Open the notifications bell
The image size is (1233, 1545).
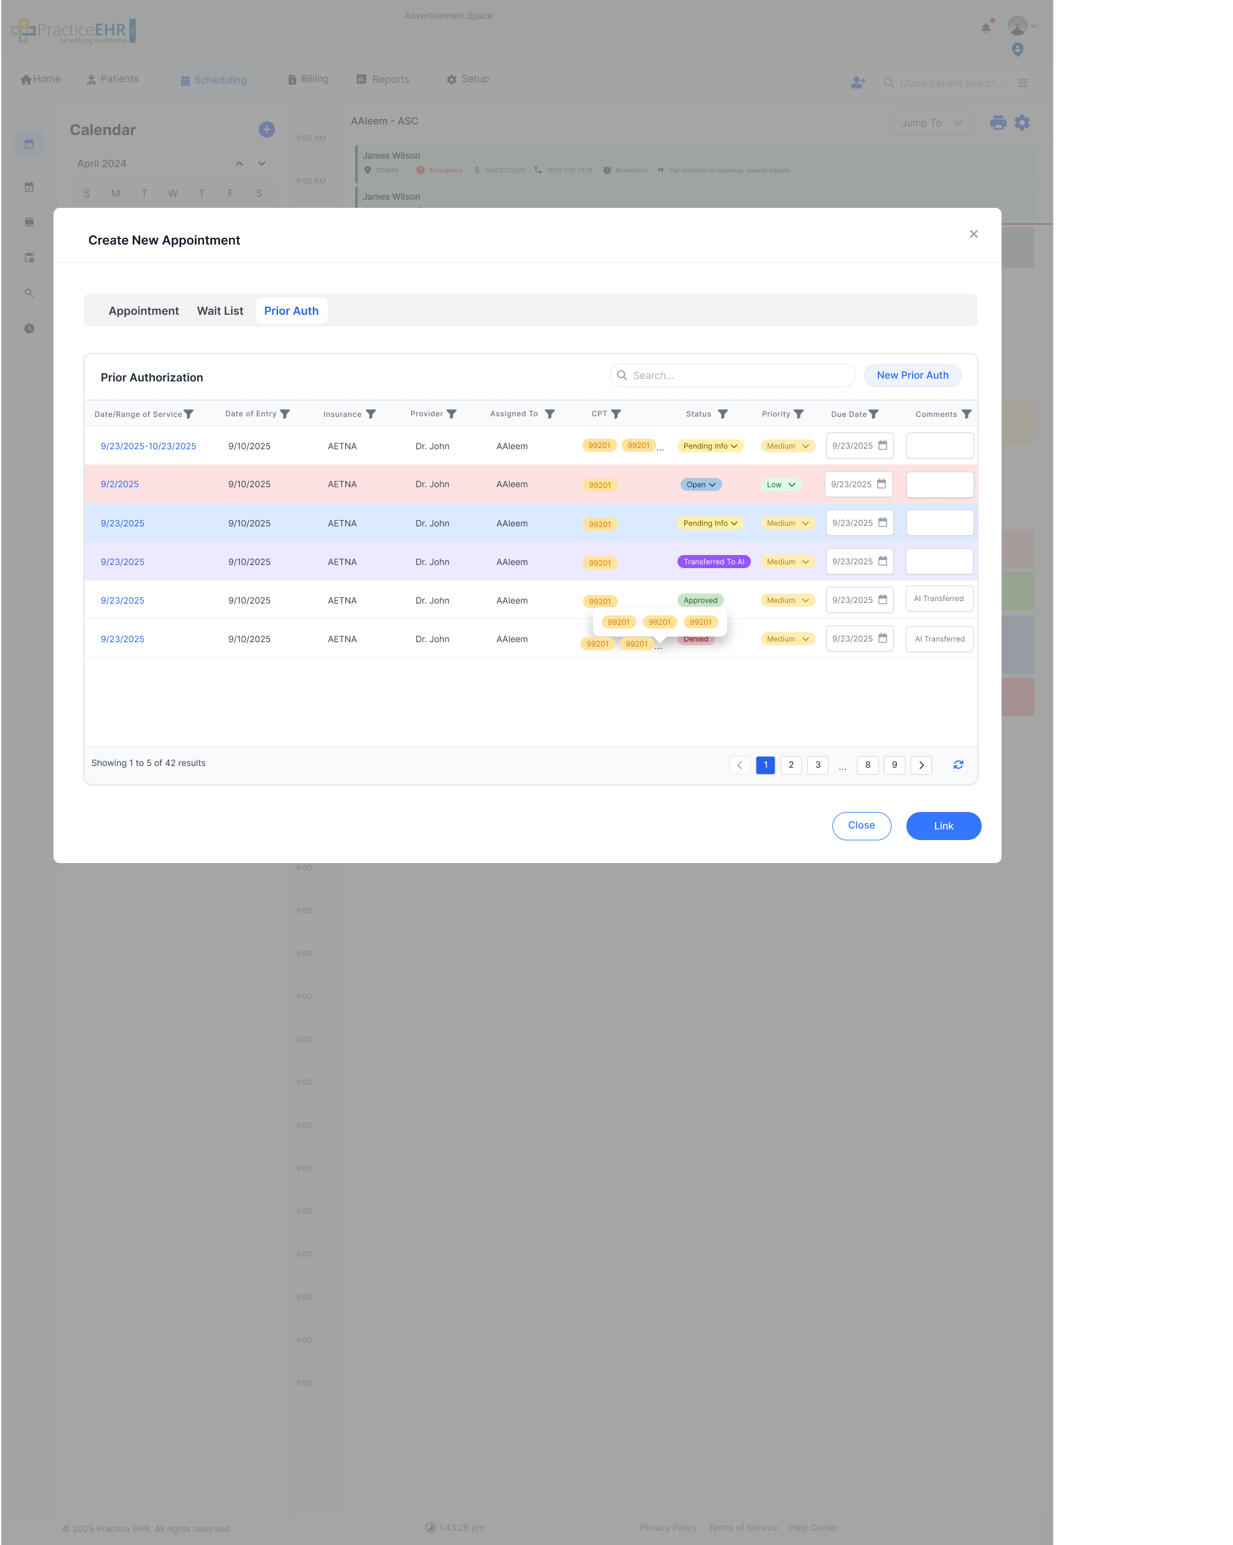[x=985, y=27]
